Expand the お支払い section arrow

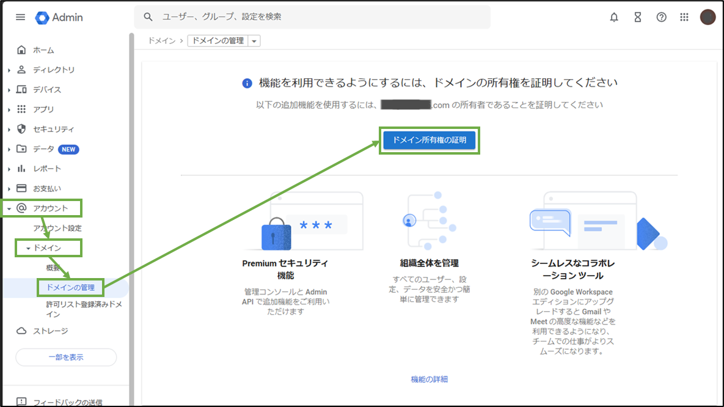[9, 188]
